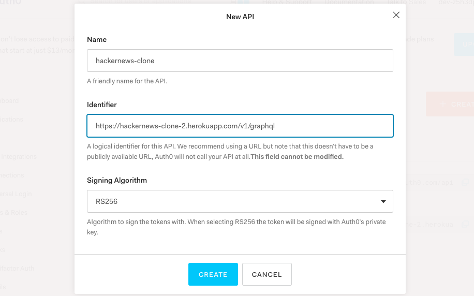Focus the Identifier URL field
The width and height of the screenshot is (474, 296).
(x=240, y=126)
